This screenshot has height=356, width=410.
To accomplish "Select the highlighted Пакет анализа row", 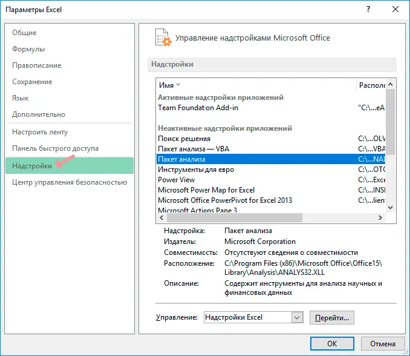I will click(271, 159).
